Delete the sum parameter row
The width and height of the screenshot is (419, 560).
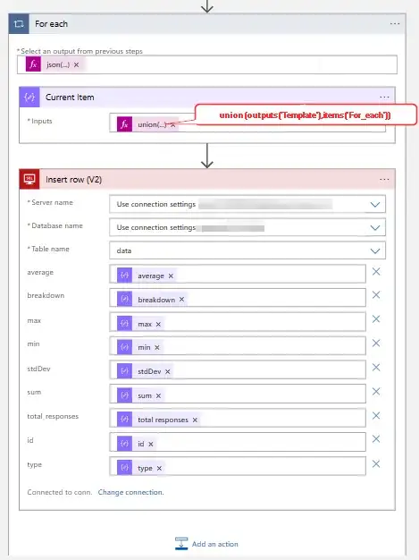click(376, 392)
